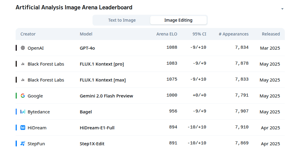289x154 pixels.
Task: Click the ELO value 1075
Action: pyautogui.click(x=172, y=79)
